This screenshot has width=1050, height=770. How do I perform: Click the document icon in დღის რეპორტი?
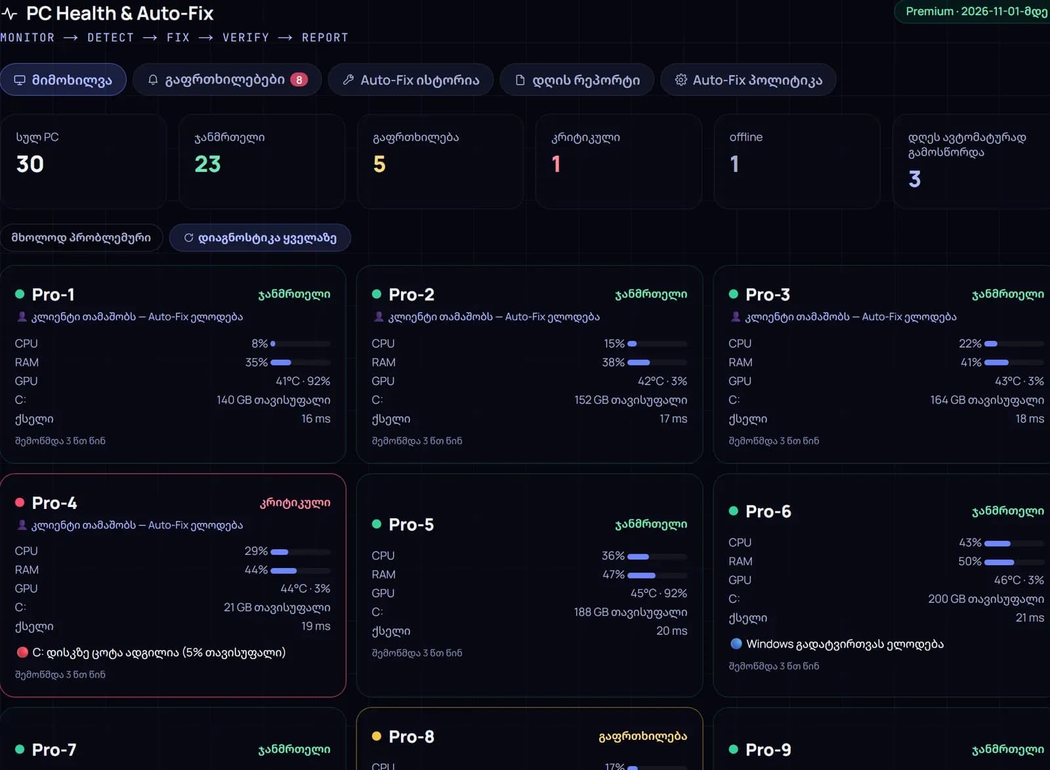coord(520,80)
